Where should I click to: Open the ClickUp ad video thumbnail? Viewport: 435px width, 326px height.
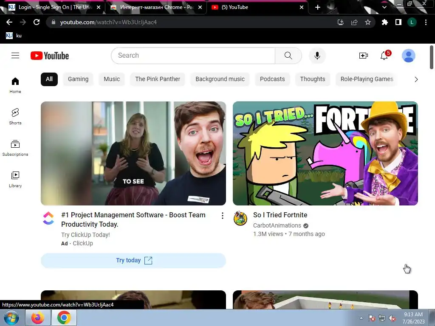pyautogui.click(x=133, y=153)
